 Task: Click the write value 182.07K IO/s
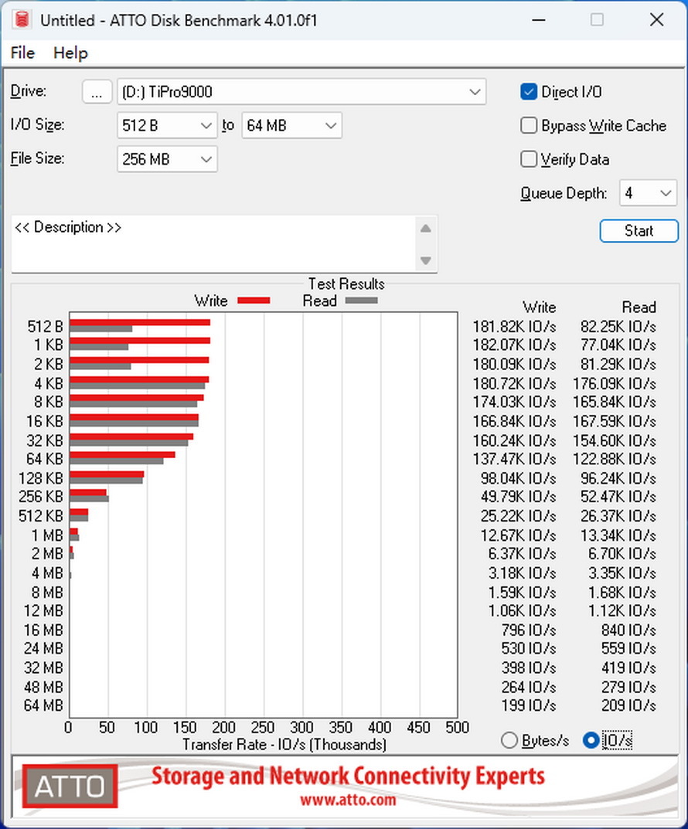(x=514, y=345)
